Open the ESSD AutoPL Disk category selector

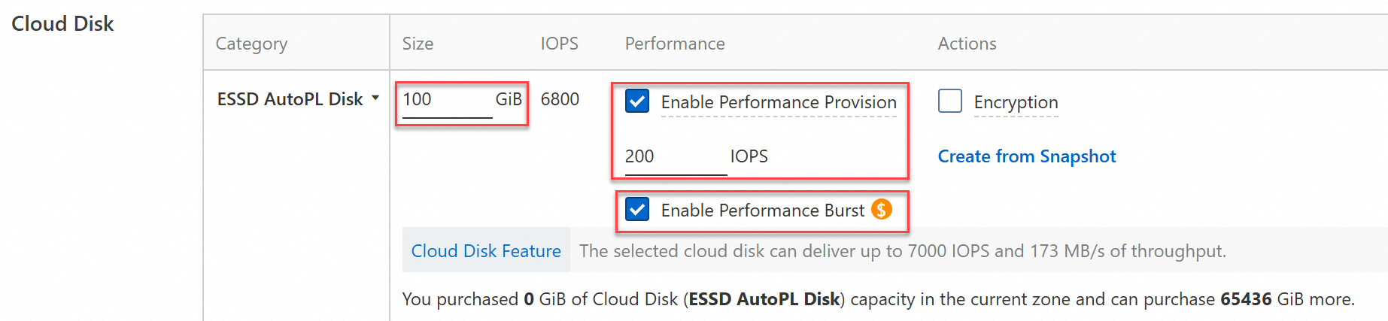pos(290,99)
